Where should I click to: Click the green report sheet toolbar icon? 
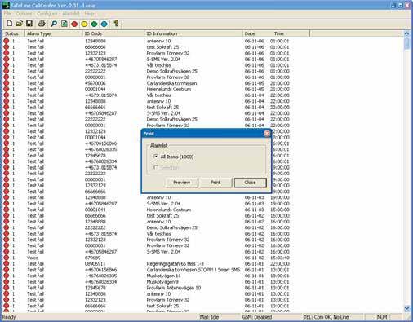point(64,24)
